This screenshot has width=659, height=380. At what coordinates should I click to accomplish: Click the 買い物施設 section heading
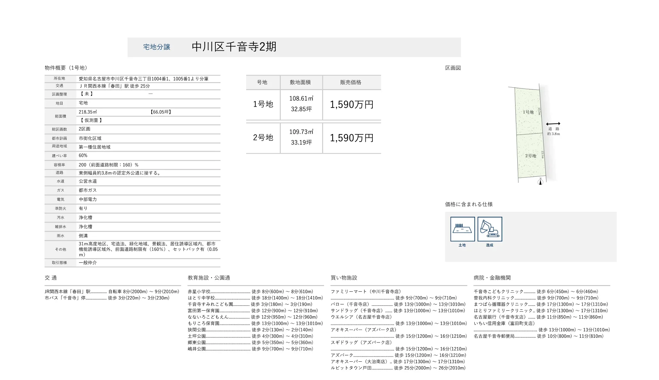[x=344, y=278]
